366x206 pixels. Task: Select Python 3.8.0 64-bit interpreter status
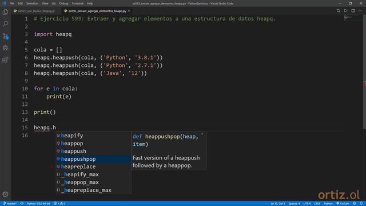tap(38, 204)
